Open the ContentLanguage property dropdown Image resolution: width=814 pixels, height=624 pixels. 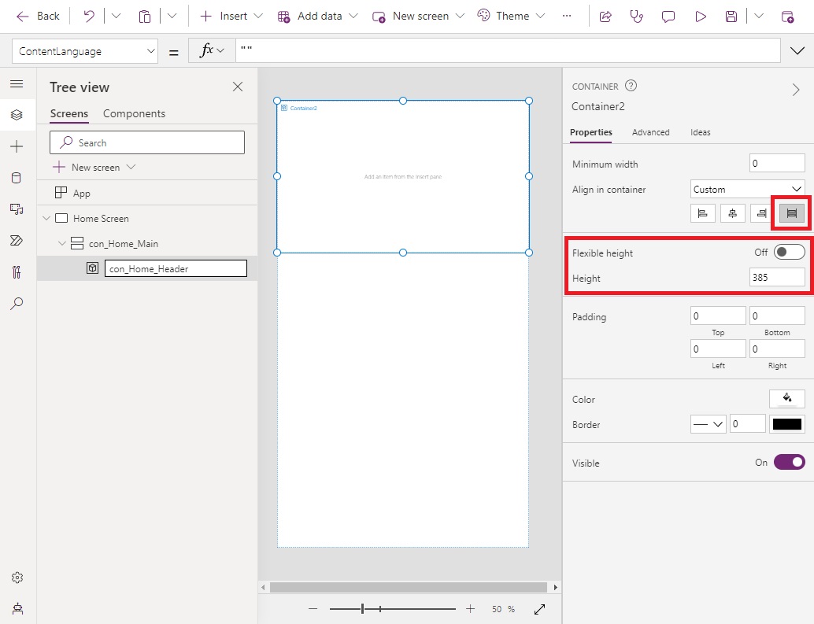[85, 51]
